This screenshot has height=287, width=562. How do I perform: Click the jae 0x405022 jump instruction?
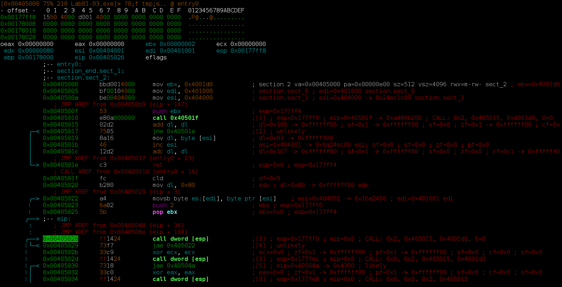pos(174,245)
